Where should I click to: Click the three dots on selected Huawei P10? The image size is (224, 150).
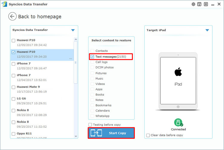(70, 59)
